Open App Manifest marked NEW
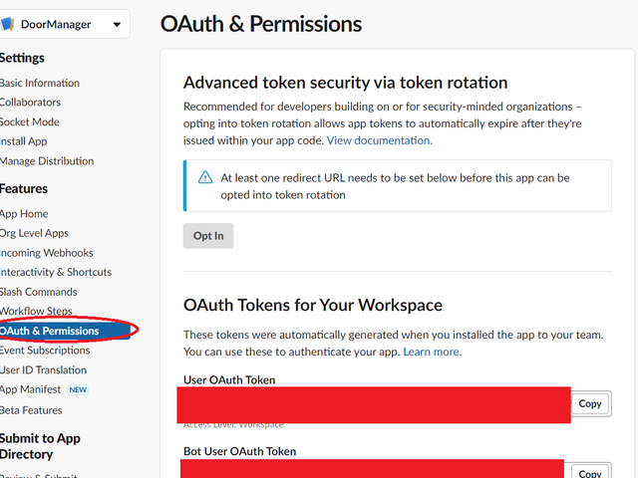The height and width of the screenshot is (478, 638). 31,389
